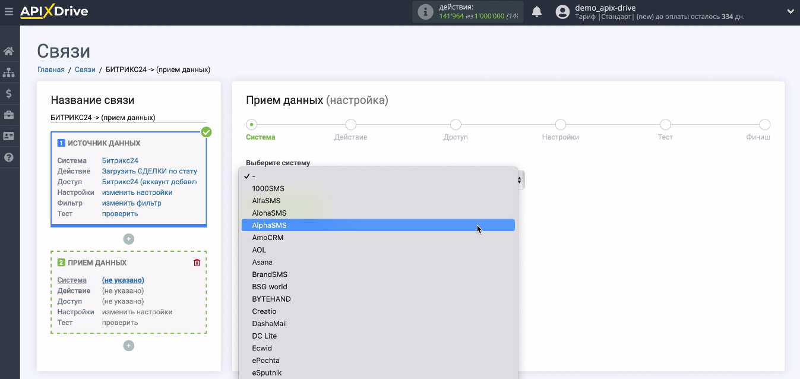Click изменить настройки in source block
Image resolution: width=800 pixels, height=379 pixels.
(137, 192)
